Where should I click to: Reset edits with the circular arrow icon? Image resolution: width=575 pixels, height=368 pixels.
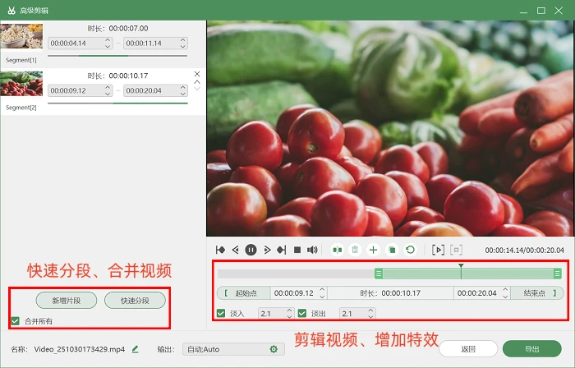pos(410,250)
